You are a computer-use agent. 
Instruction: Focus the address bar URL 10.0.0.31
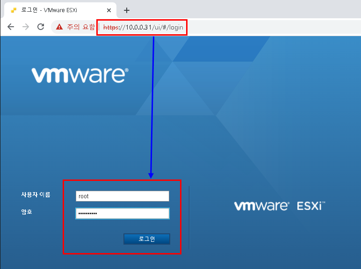coord(143,27)
